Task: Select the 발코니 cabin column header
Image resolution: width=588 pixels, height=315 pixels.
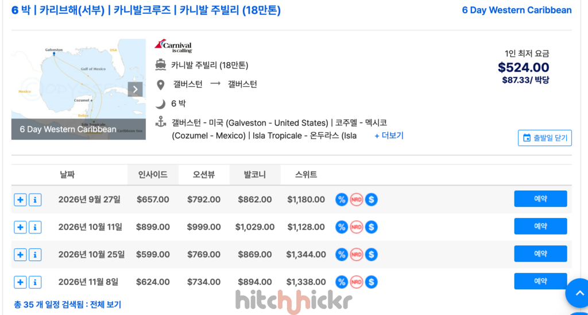Action: (255, 175)
